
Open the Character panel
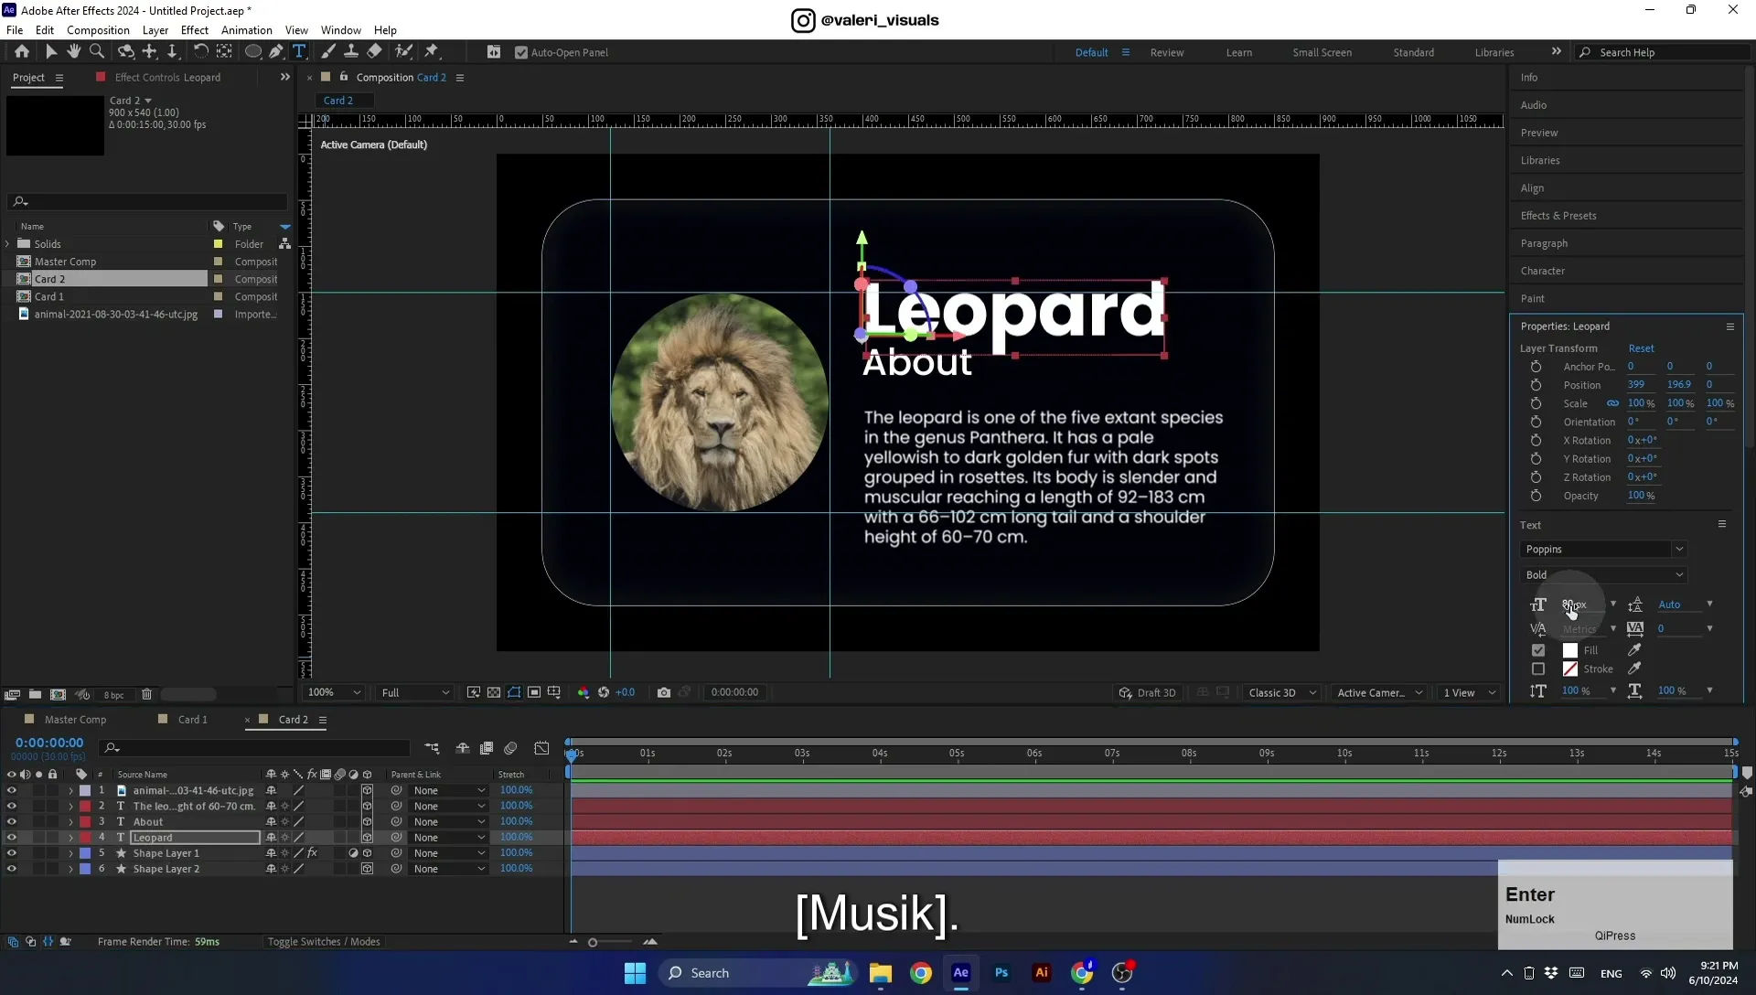(1542, 271)
